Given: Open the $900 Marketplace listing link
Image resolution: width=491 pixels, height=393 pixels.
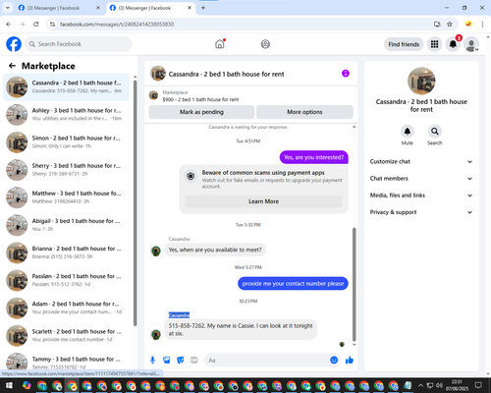Looking at the screenshot, I should pos(200,99).
